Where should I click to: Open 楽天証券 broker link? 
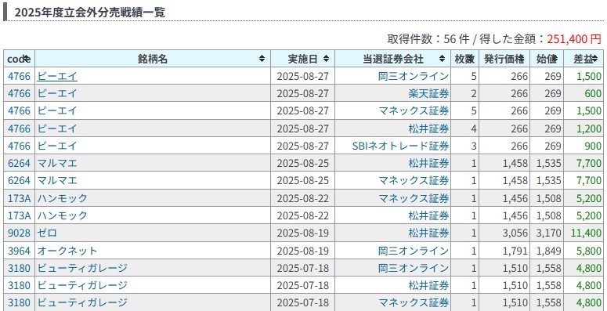tap(428, 94)
